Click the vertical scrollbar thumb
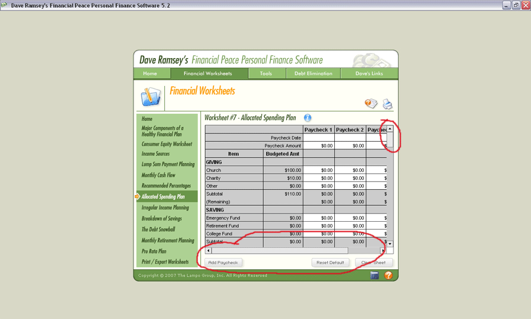Screen dimensions: 531x319 pos(390,139)
